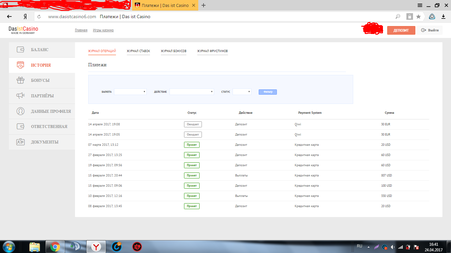The width and height of the screenshot is (451, 253).
Task: Follow the Игры казино link
Action: 103,30
